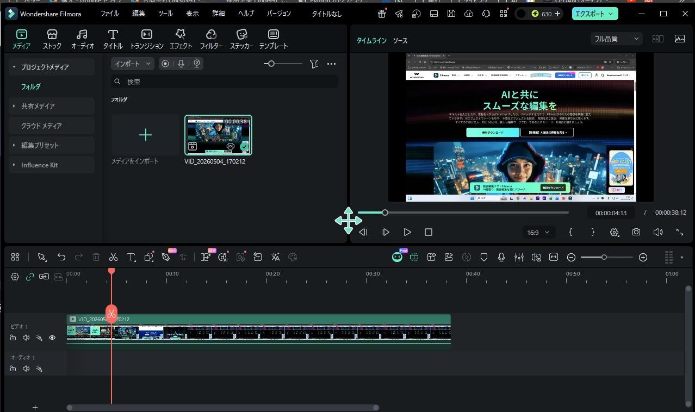695x412 pixels.
Task: Open the ヘルプ menu
Action: 246,14
